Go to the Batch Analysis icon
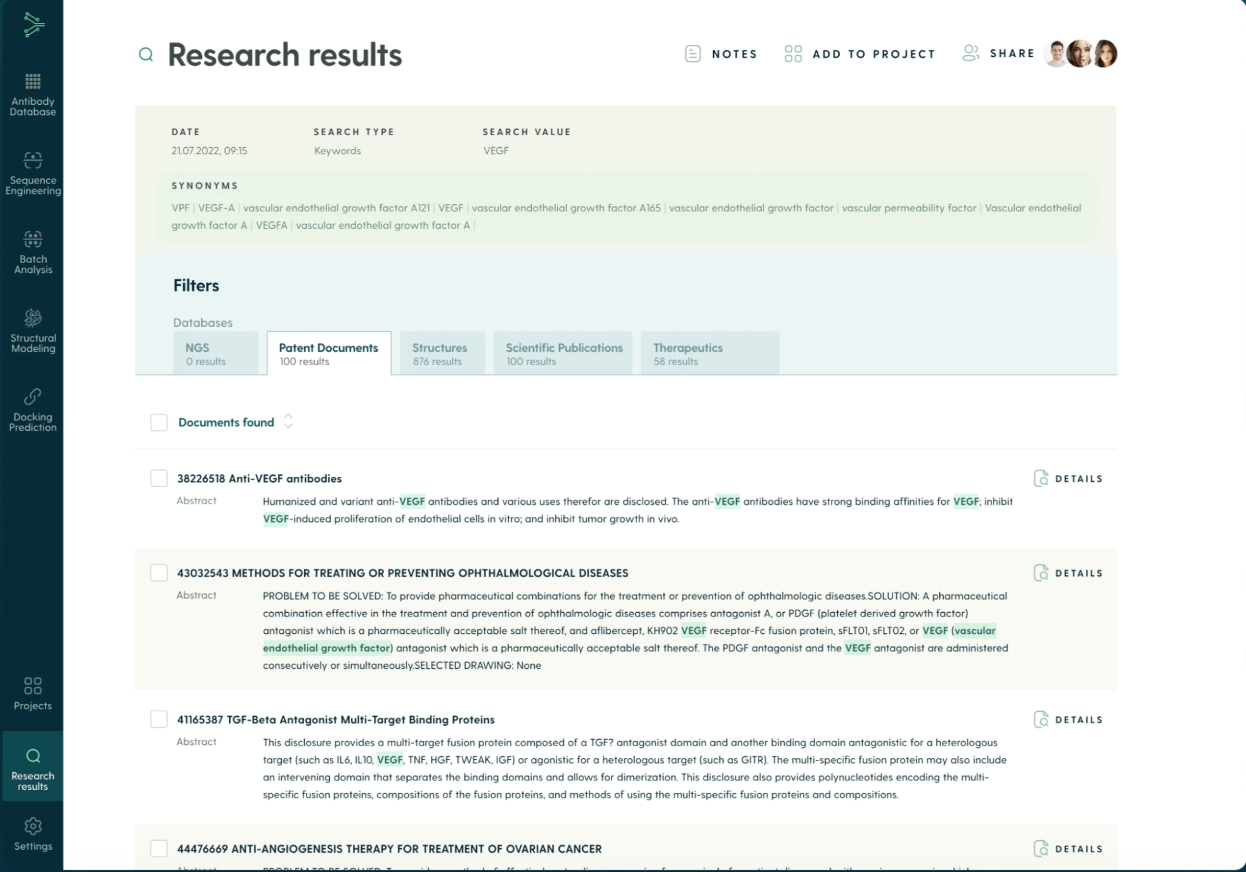The height and width of the screenshot is (872, 1246). click(x=32, y=239)
